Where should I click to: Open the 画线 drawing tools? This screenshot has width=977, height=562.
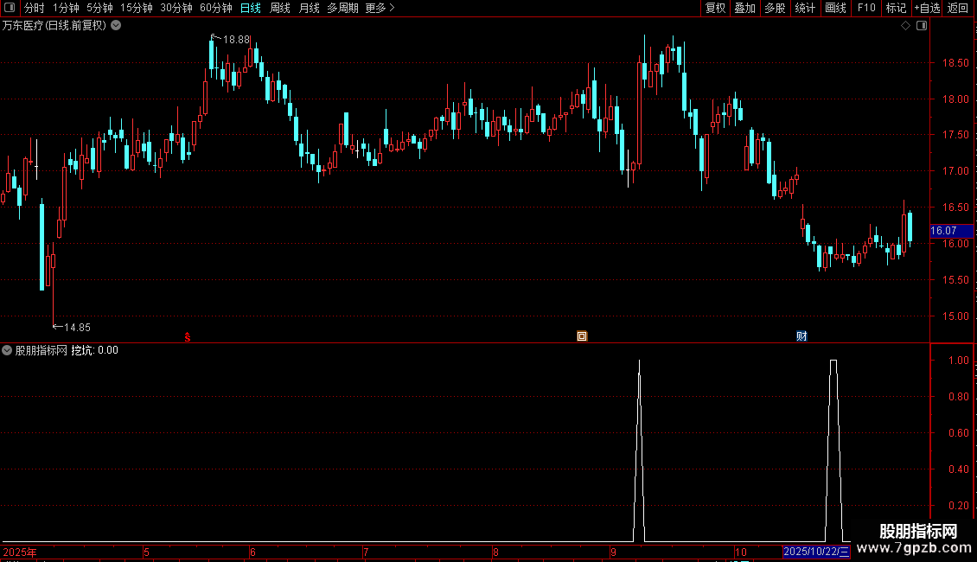[835, 8]
